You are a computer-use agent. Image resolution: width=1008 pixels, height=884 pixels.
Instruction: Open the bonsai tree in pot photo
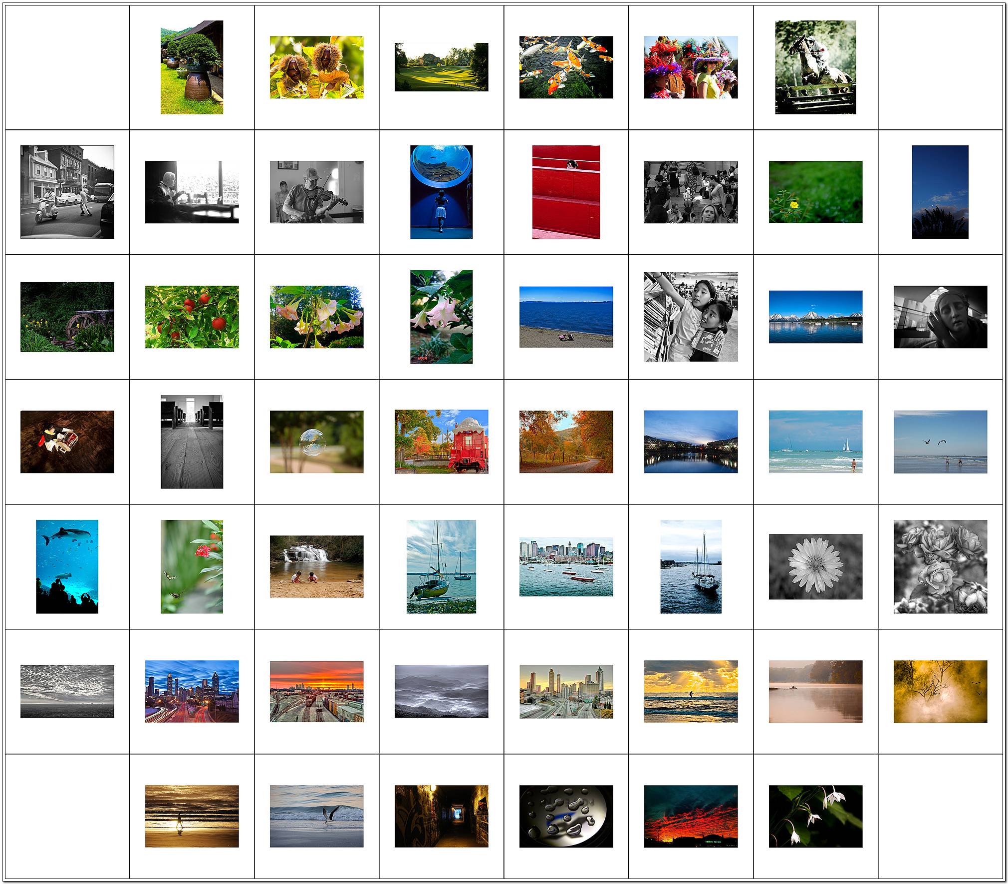192,67
